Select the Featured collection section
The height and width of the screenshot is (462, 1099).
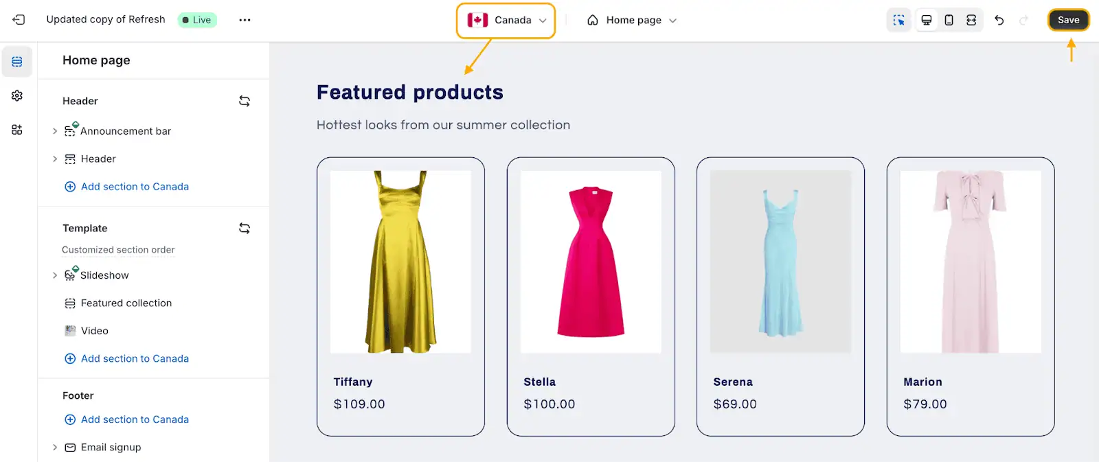tap(126, 303)
